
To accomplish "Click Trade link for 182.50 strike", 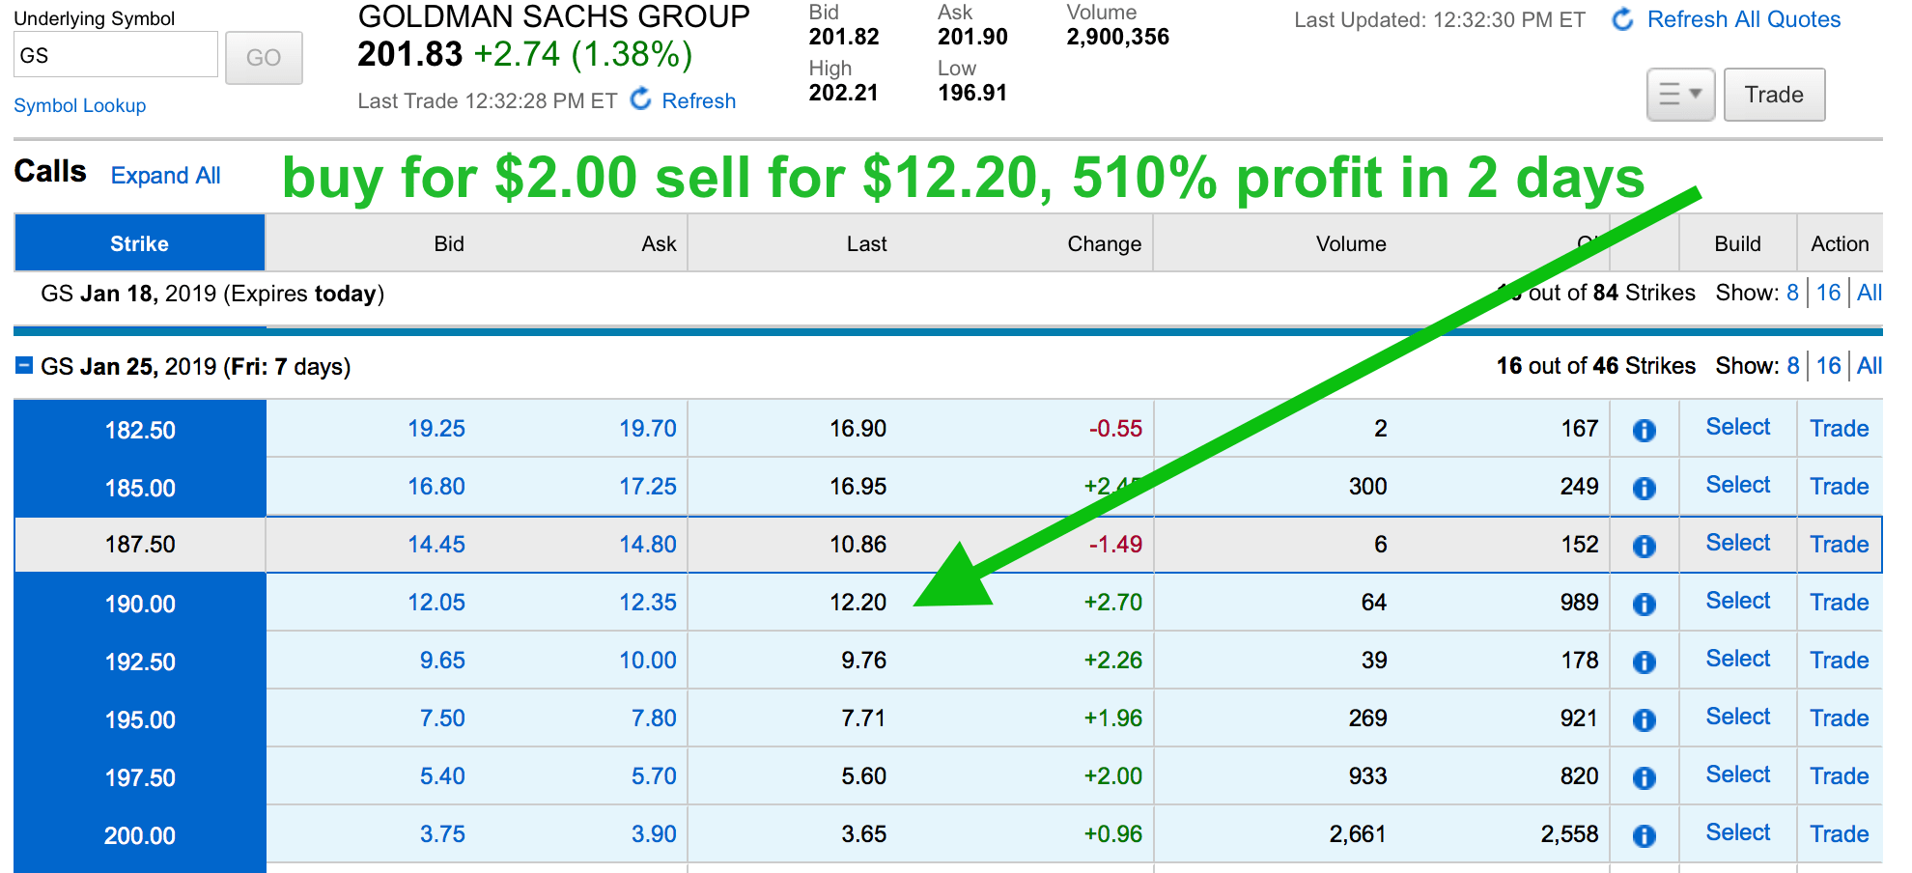I will pos(1840,429).
